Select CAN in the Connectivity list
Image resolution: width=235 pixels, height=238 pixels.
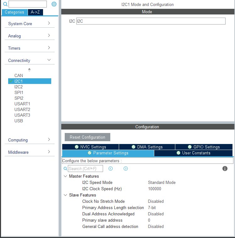point(19,75)
